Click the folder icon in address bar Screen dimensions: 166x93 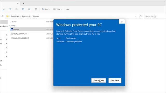pyautogui.click(x=8, y=16)
